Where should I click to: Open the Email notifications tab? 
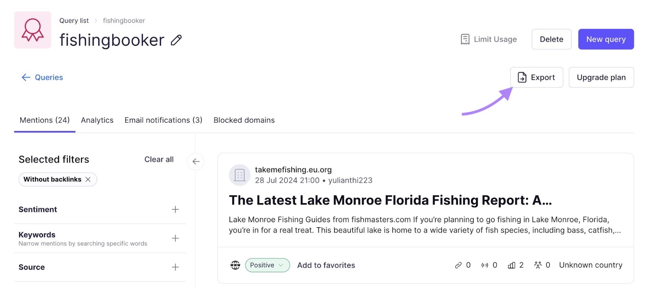pos(163,120)
